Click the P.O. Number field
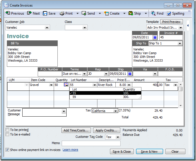This screenshot has height=161, width=196. [50, 74]
